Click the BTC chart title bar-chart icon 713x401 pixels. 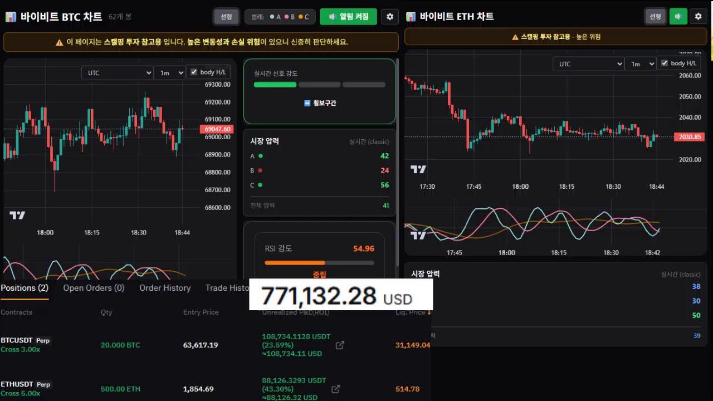pyautogui.click(x=11, y=17)
